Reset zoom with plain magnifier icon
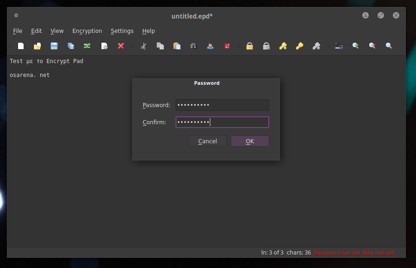 click(x=389, y=46)
